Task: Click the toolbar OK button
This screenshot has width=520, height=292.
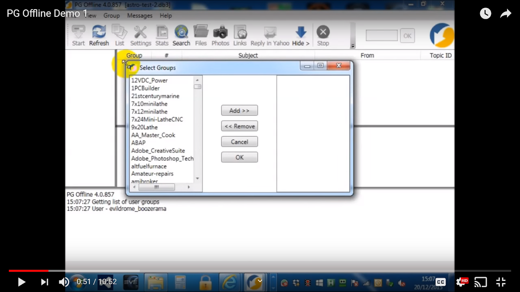Action: (407, 36)
